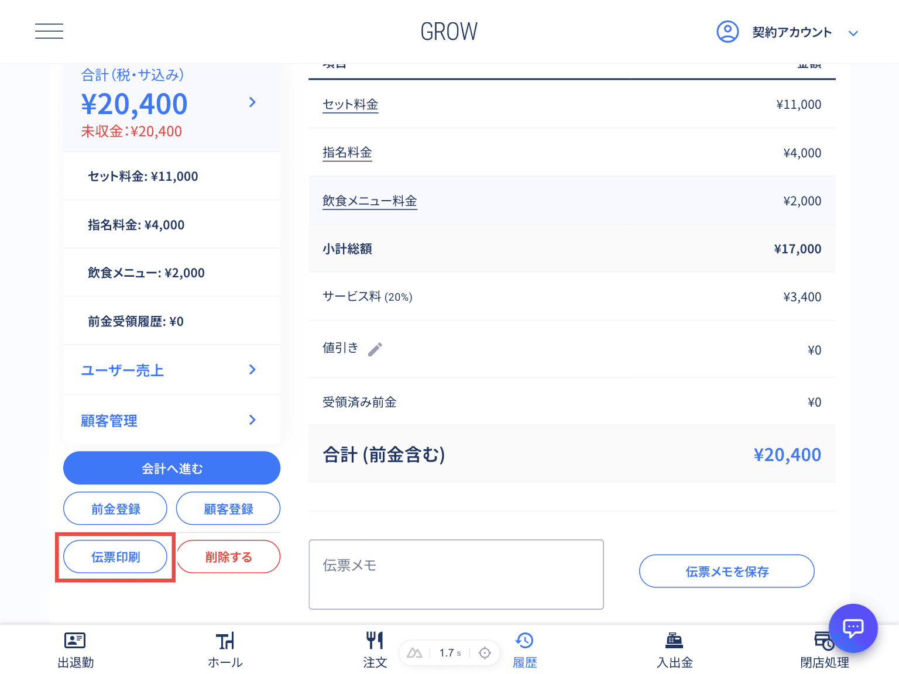
Task: Select the 履歴 history tab
Action: [x=524, y=649]
